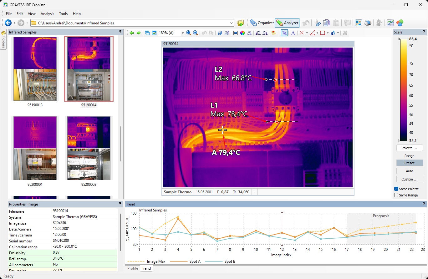Viewport: 428px width, 279px height.
Task: Open the Help menu
Action: click(77, 14)
